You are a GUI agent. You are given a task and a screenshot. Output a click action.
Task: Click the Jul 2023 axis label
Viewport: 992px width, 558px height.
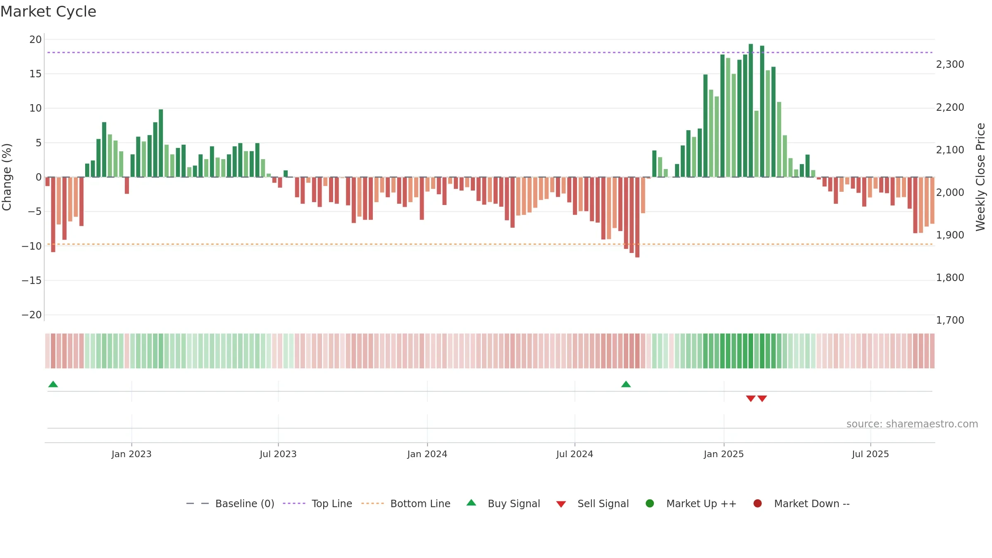coord(278,454)
